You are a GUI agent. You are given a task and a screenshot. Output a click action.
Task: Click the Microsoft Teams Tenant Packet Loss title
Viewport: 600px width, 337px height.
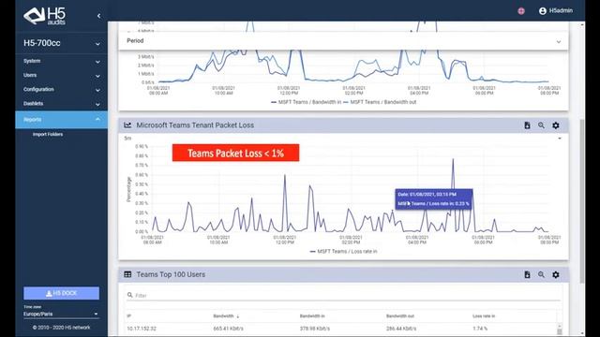point(195,125)
